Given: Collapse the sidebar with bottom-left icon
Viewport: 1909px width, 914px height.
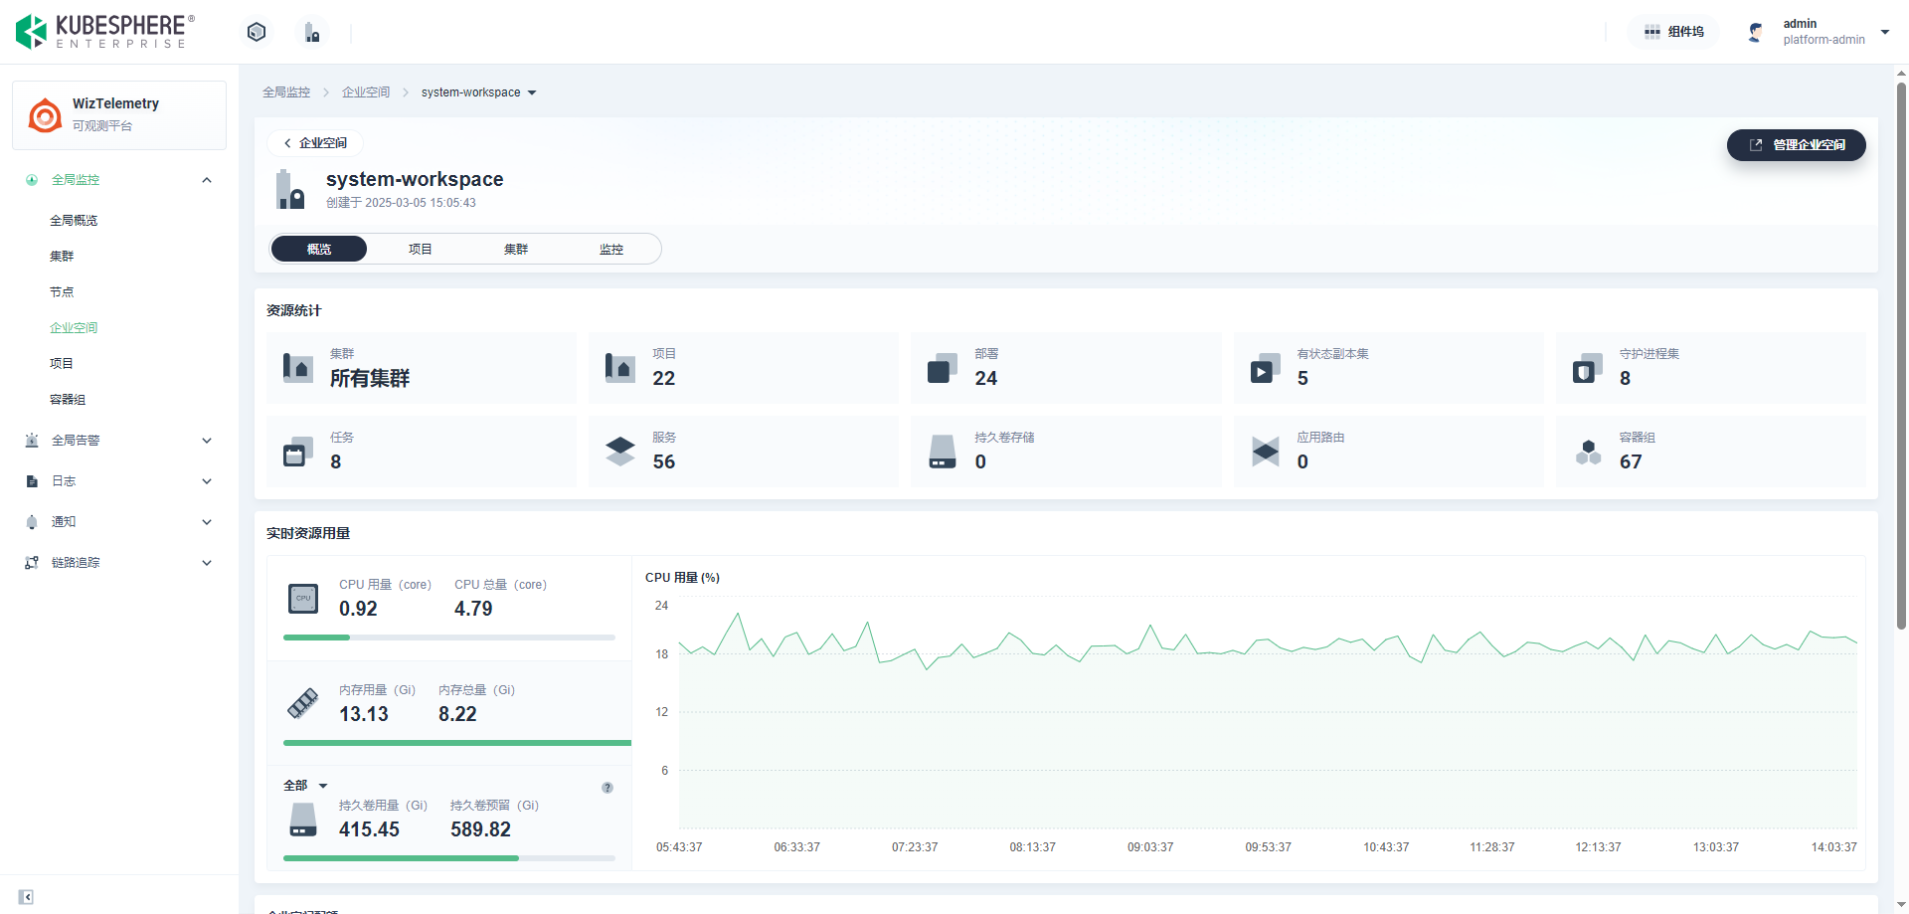Looking at the screenshot, I should (x=27, y=897).
